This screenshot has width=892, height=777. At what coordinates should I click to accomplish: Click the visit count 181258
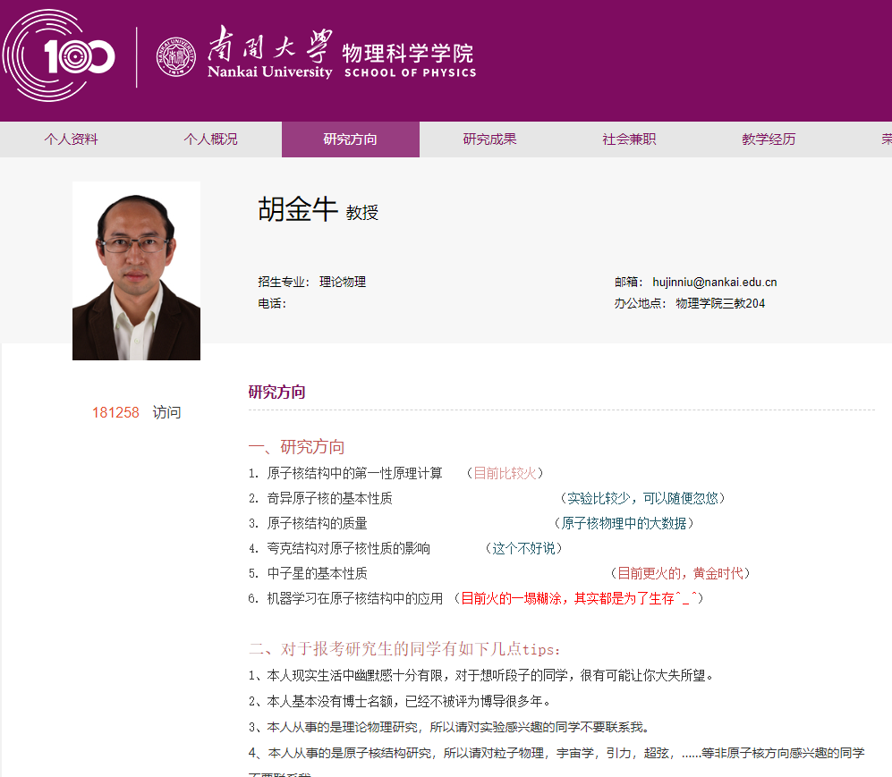coord(115,413)
